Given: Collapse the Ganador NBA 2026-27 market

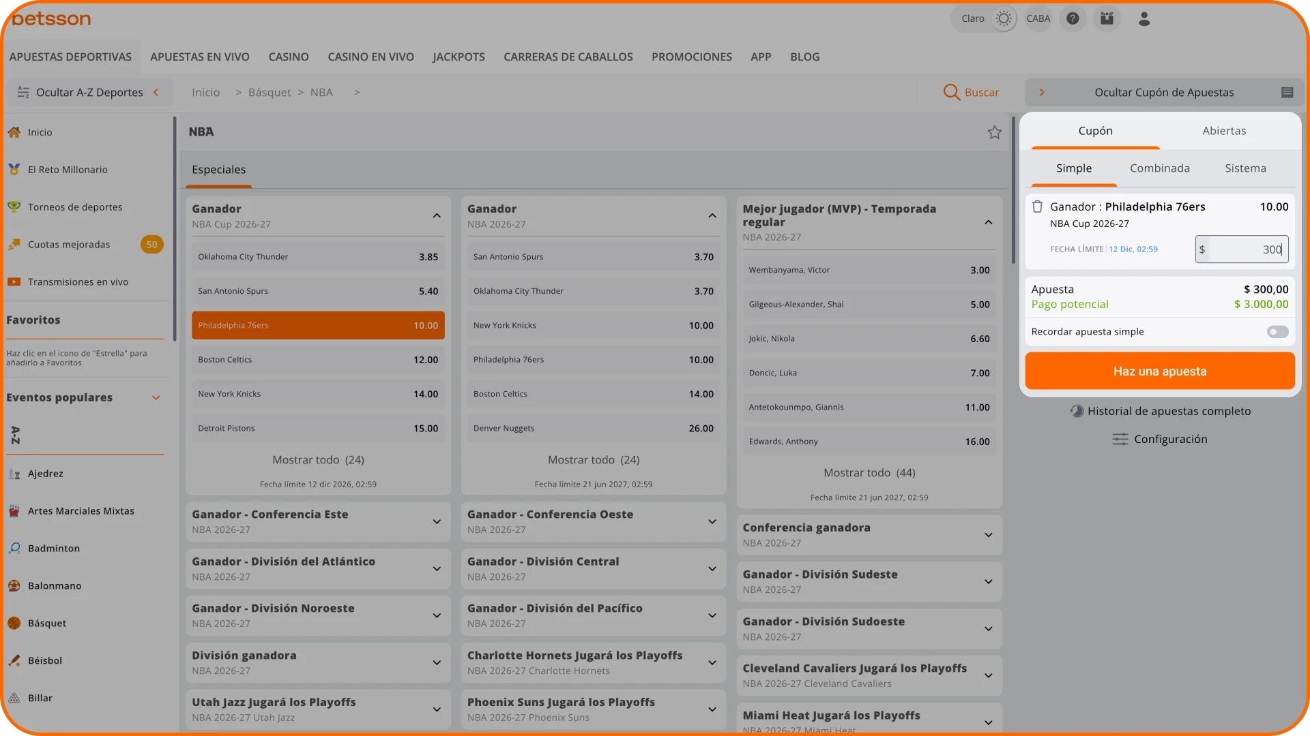Looking at the screenshot, I should click(712, 216).
